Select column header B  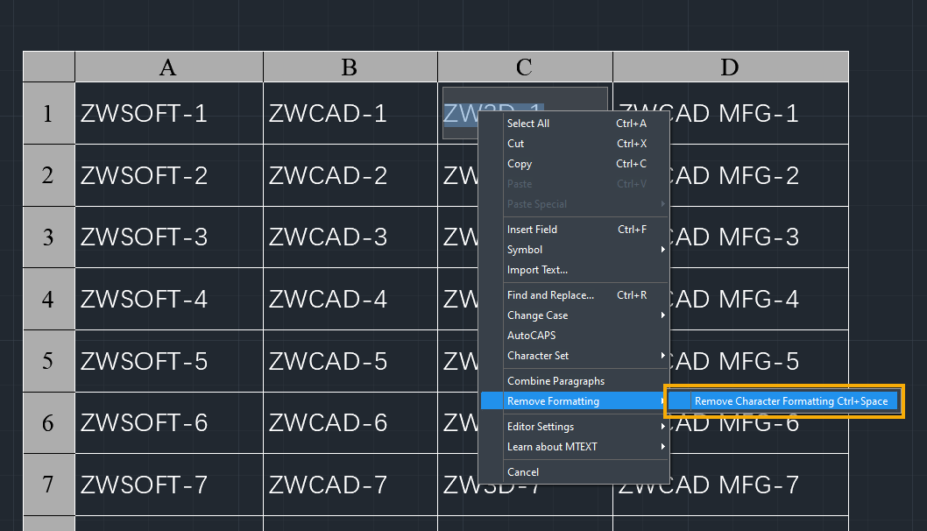(350, 67)
